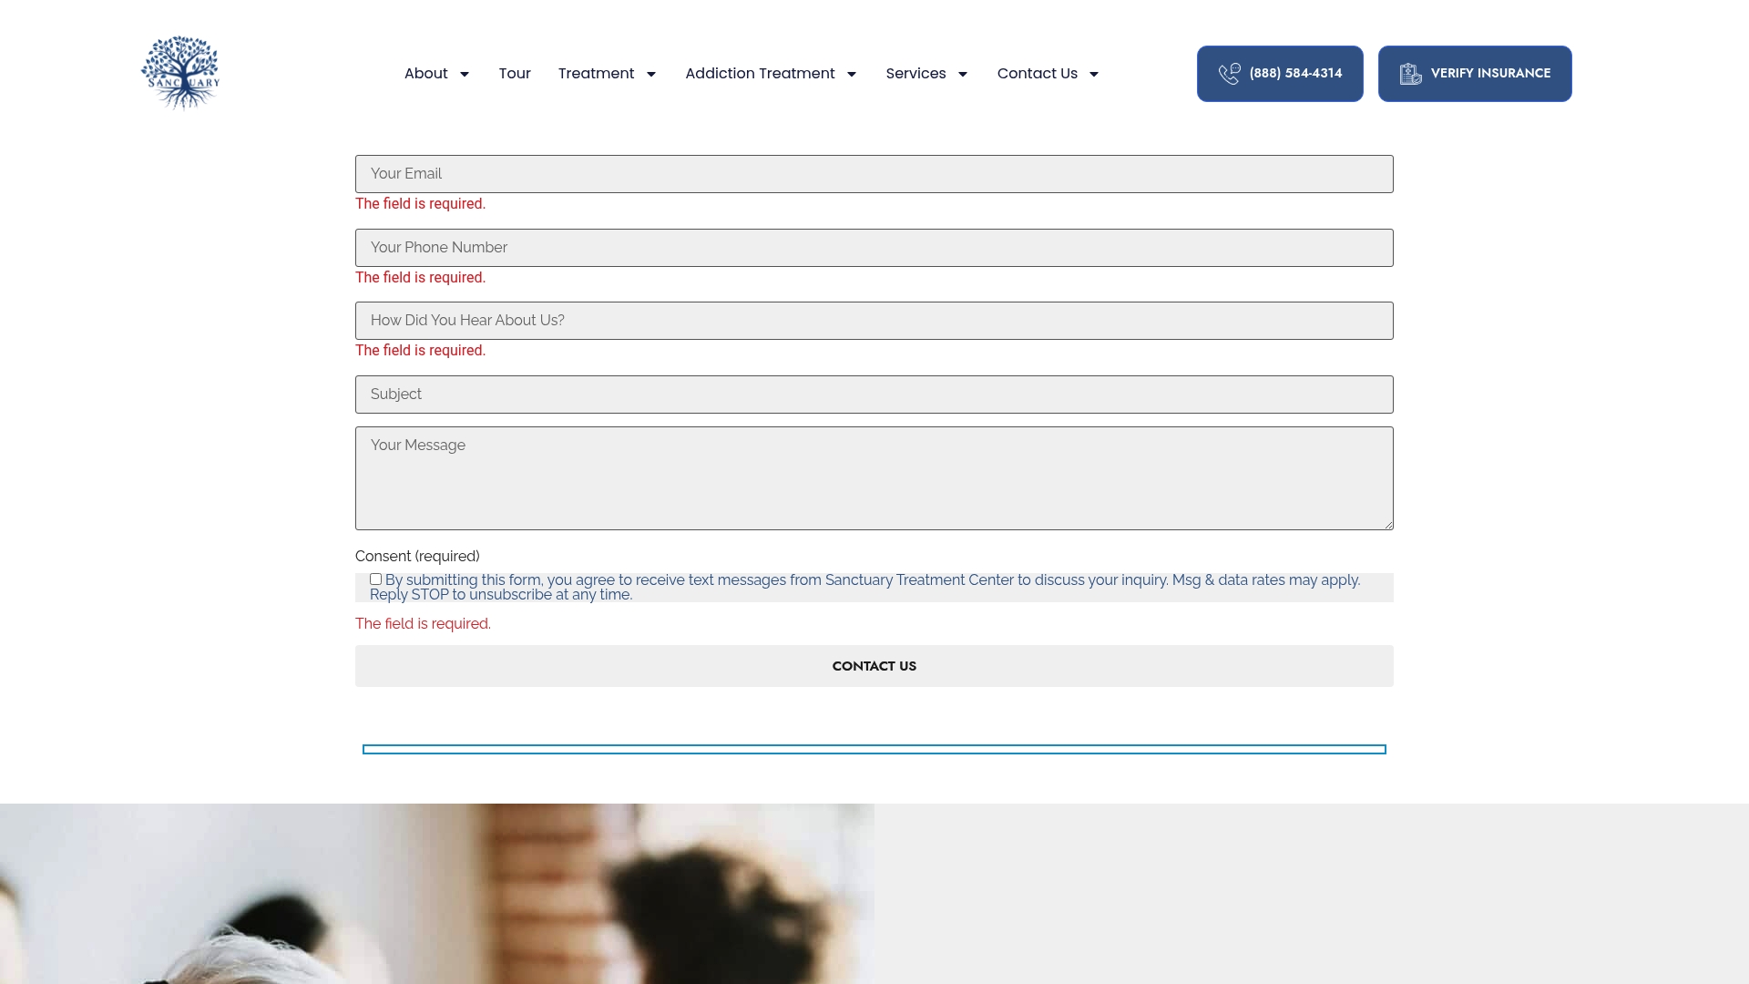Image resolution: width=1749 pixels, height=984 pixels.
Task: Expand the About dropdown arrow
Action: pos(465,74)
